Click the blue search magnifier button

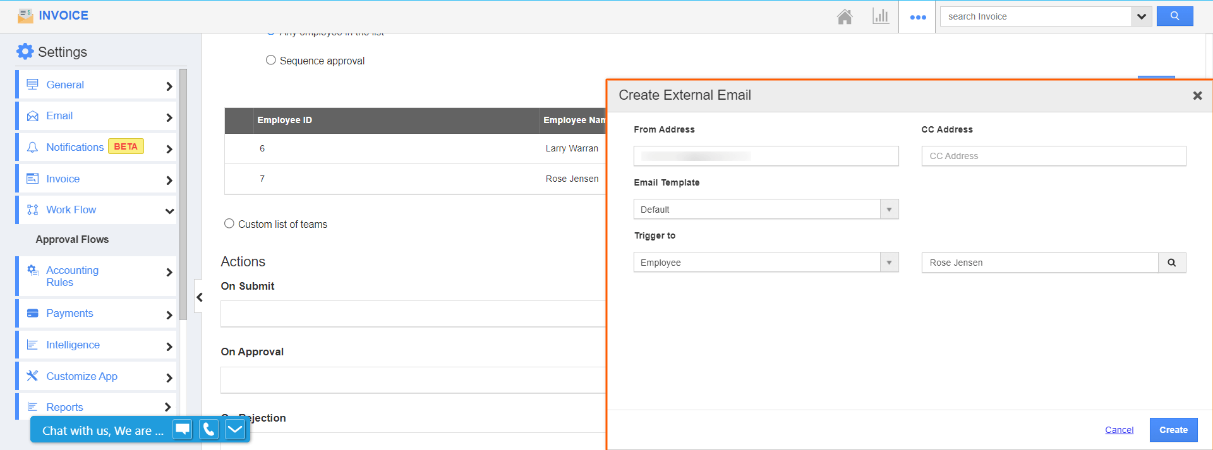click(1174, 16)
